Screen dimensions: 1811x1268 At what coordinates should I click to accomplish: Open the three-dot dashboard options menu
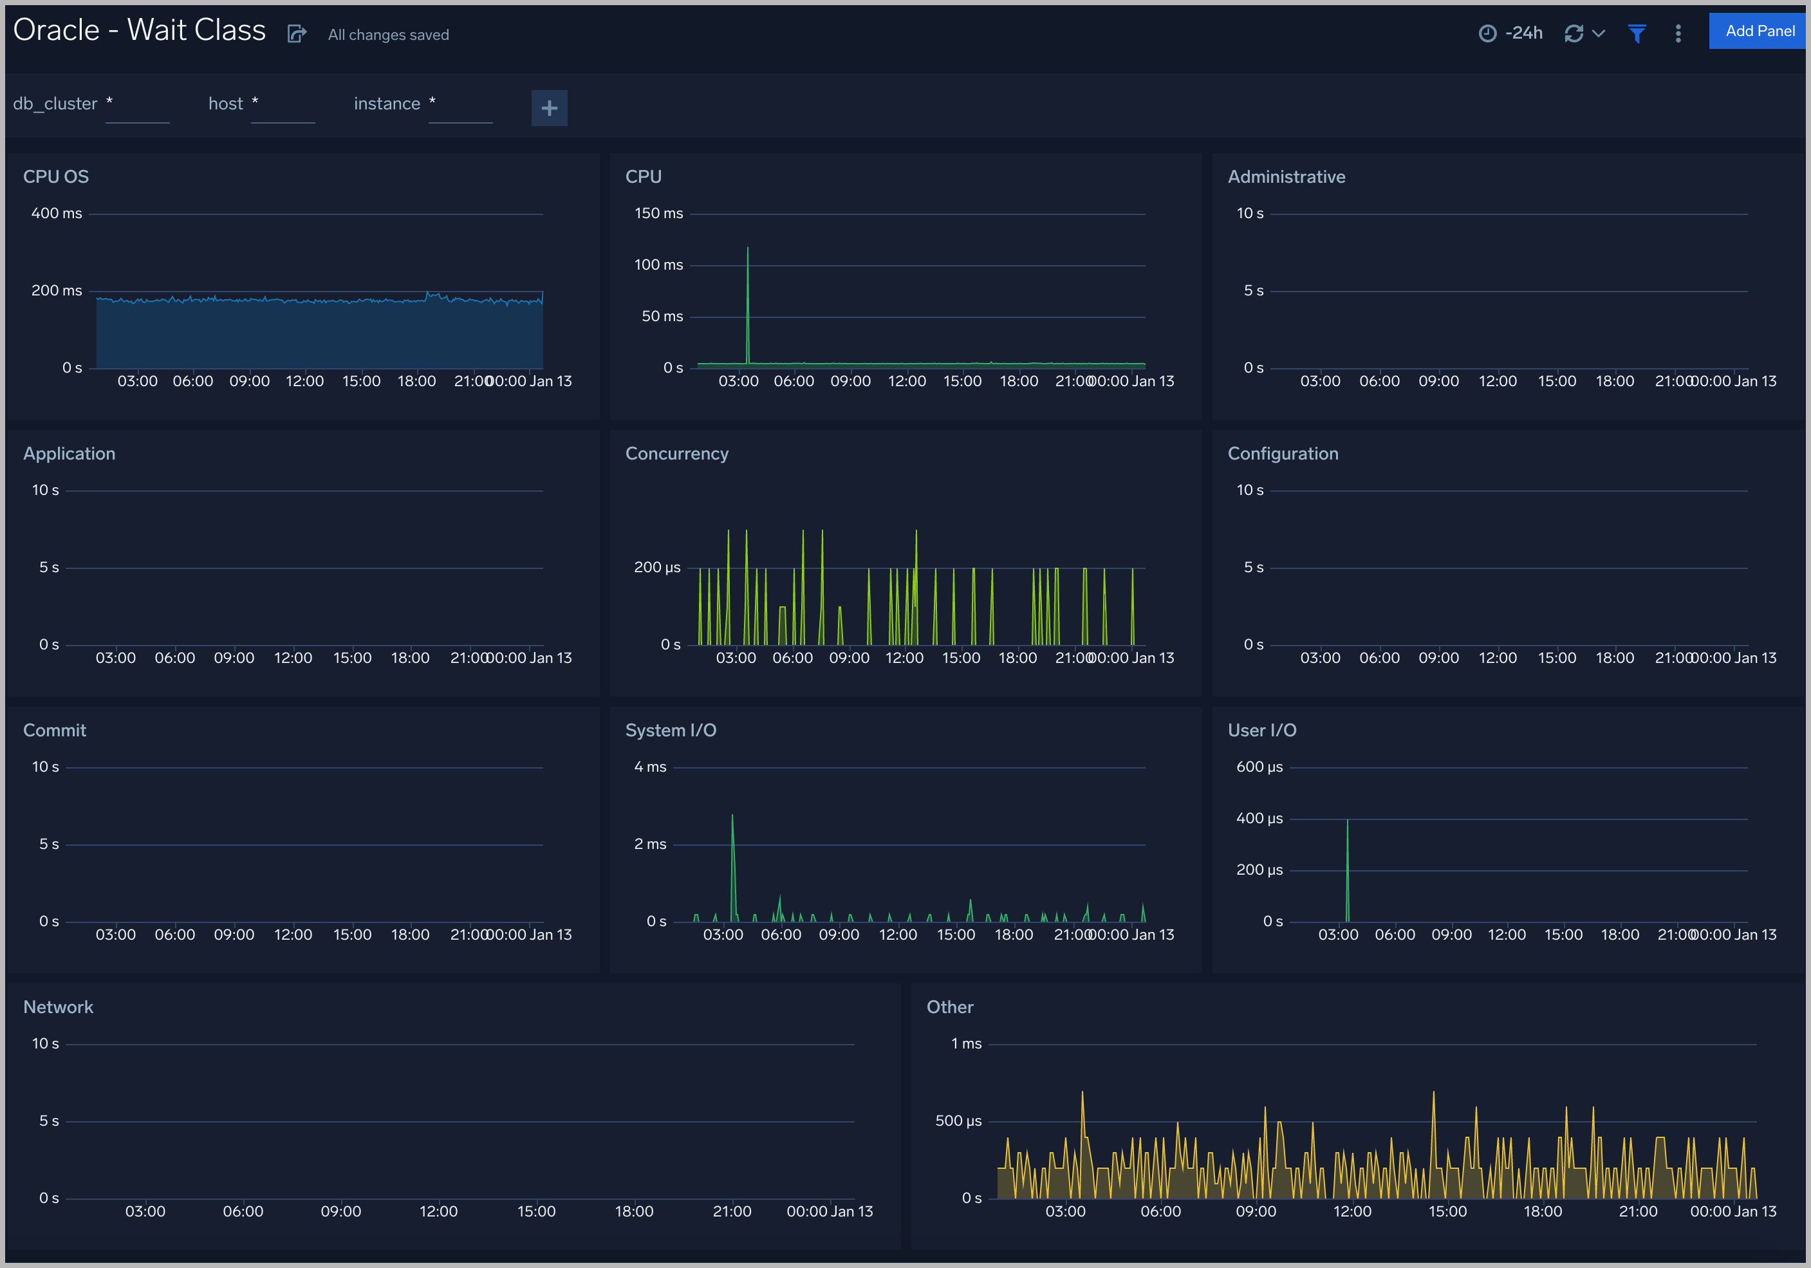click(x=1678, y=33)
